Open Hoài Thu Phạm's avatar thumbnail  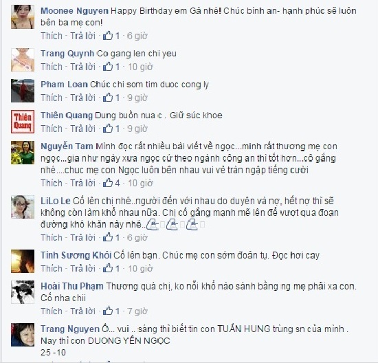[x=23, y=292]
